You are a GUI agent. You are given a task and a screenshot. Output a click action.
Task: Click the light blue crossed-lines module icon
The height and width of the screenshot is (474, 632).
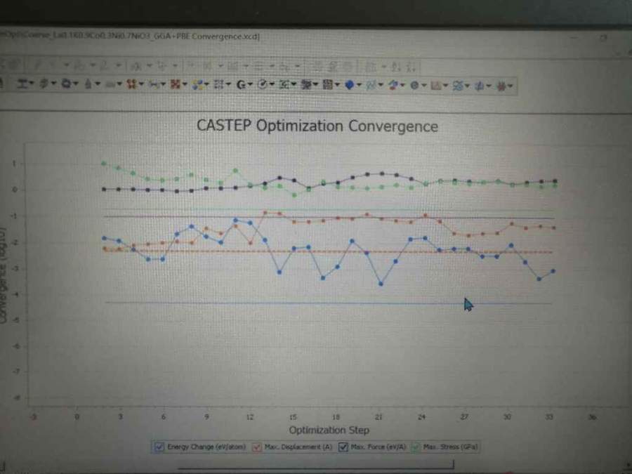(x=371, y=85)
